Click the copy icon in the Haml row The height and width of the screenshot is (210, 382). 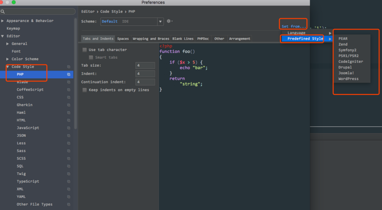click(x=69, y=113)
